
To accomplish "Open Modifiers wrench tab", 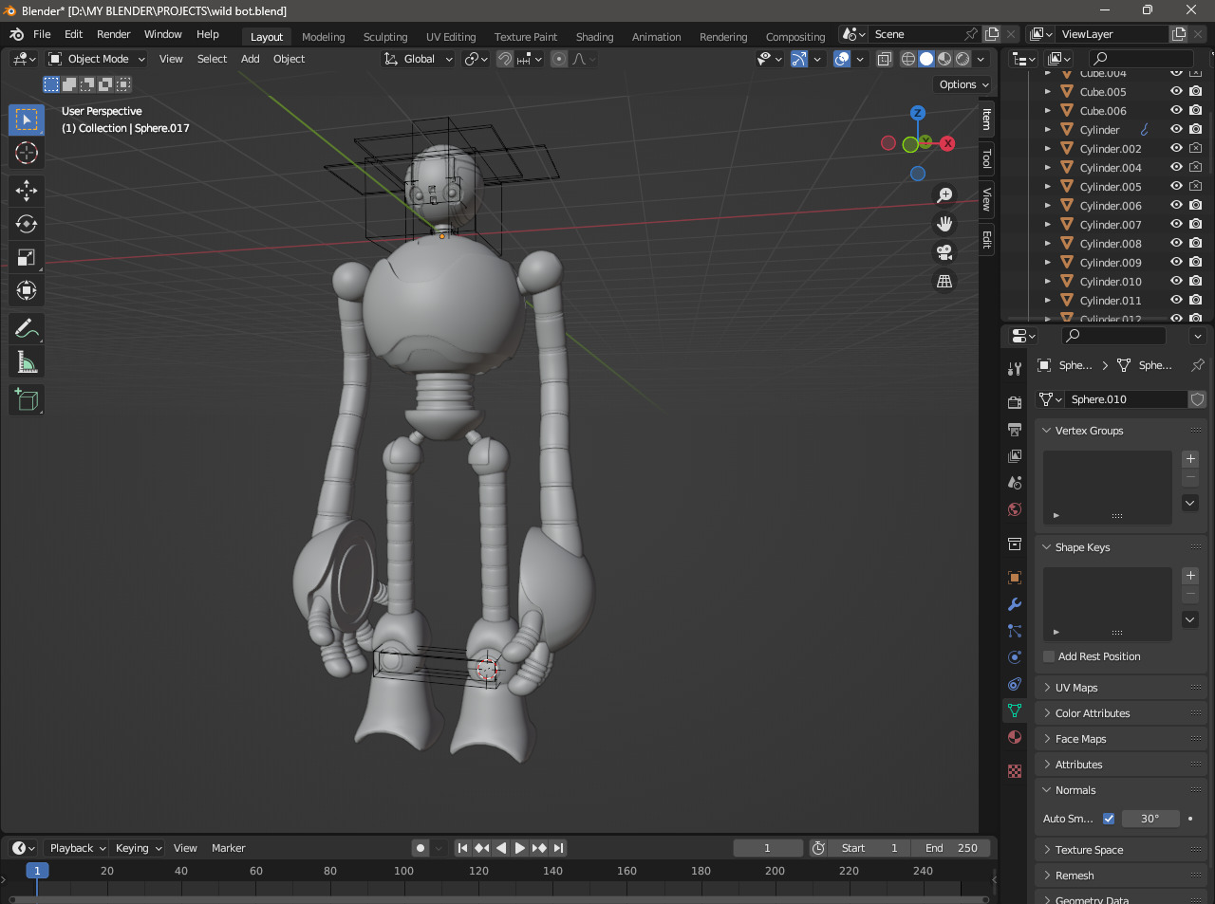I will (x=1015, y=603).
